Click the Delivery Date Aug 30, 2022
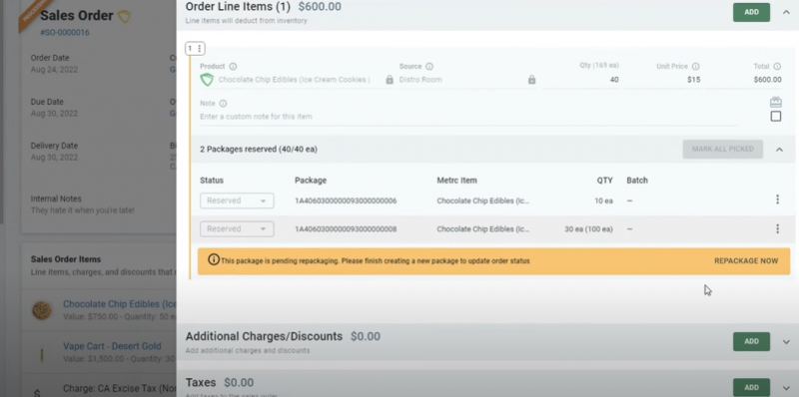Image resolution: width=799 pixels, height=397 pixels. pos(54,158)
